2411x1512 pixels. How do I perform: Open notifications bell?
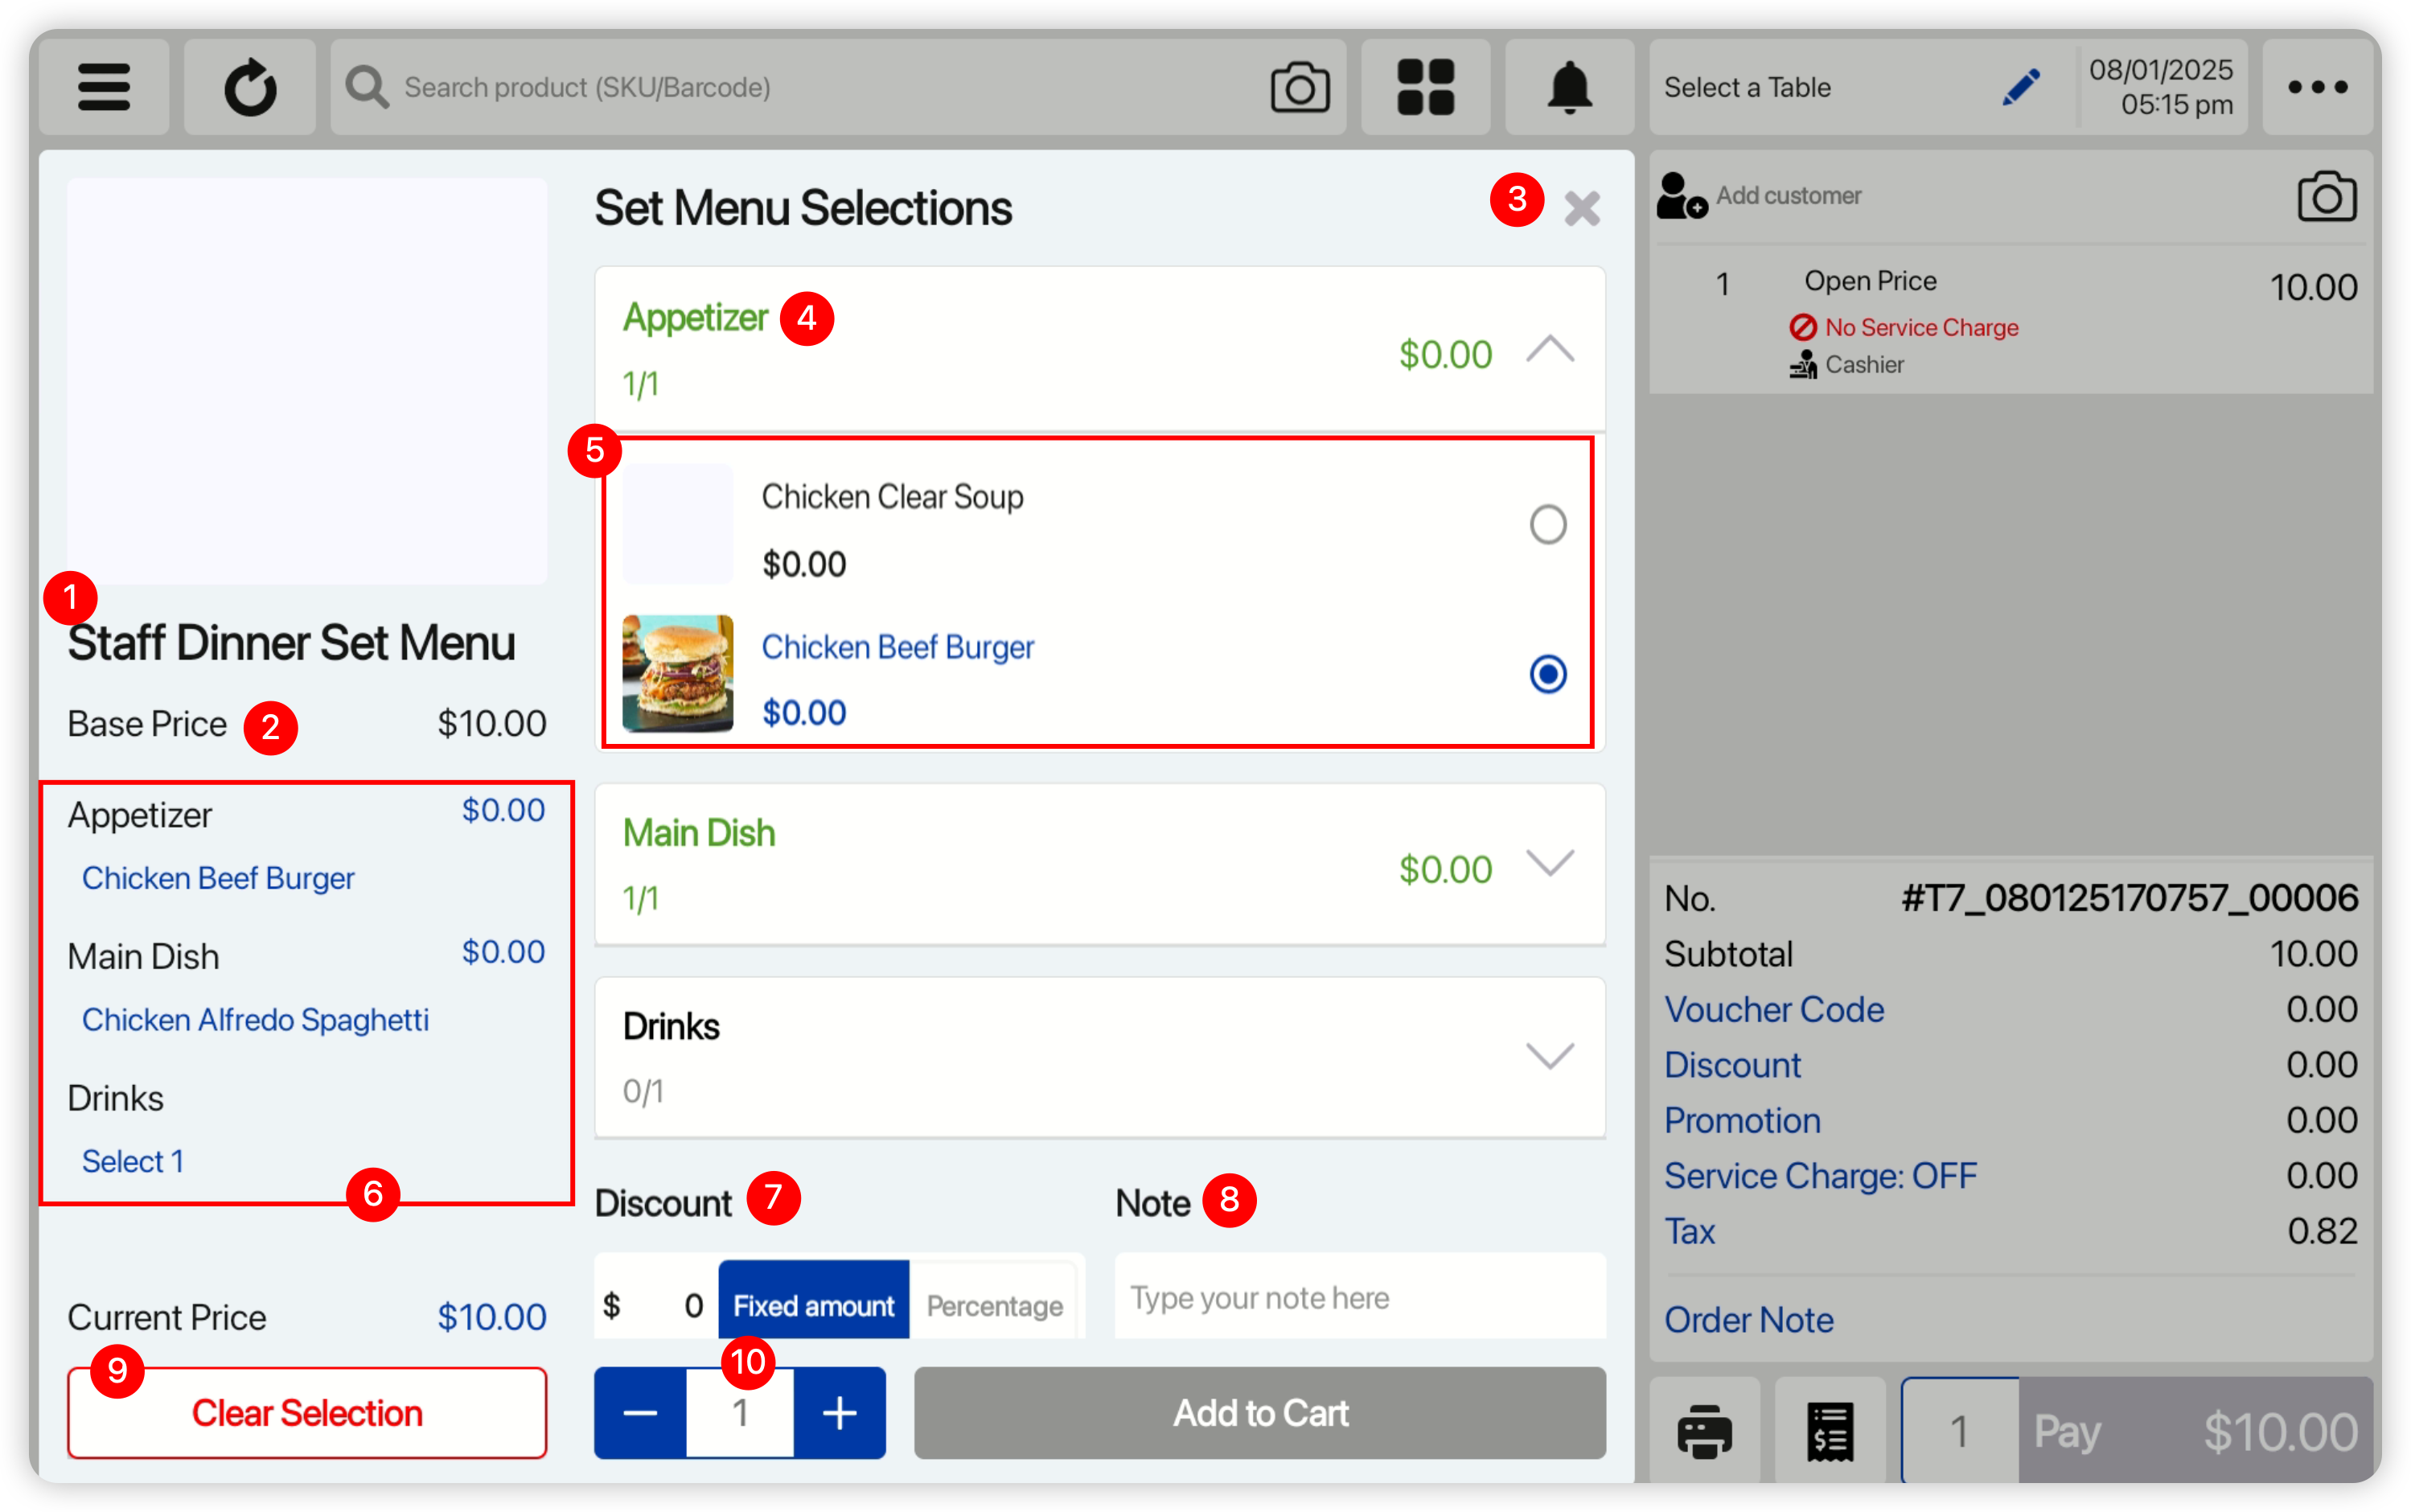(1569, 87)
